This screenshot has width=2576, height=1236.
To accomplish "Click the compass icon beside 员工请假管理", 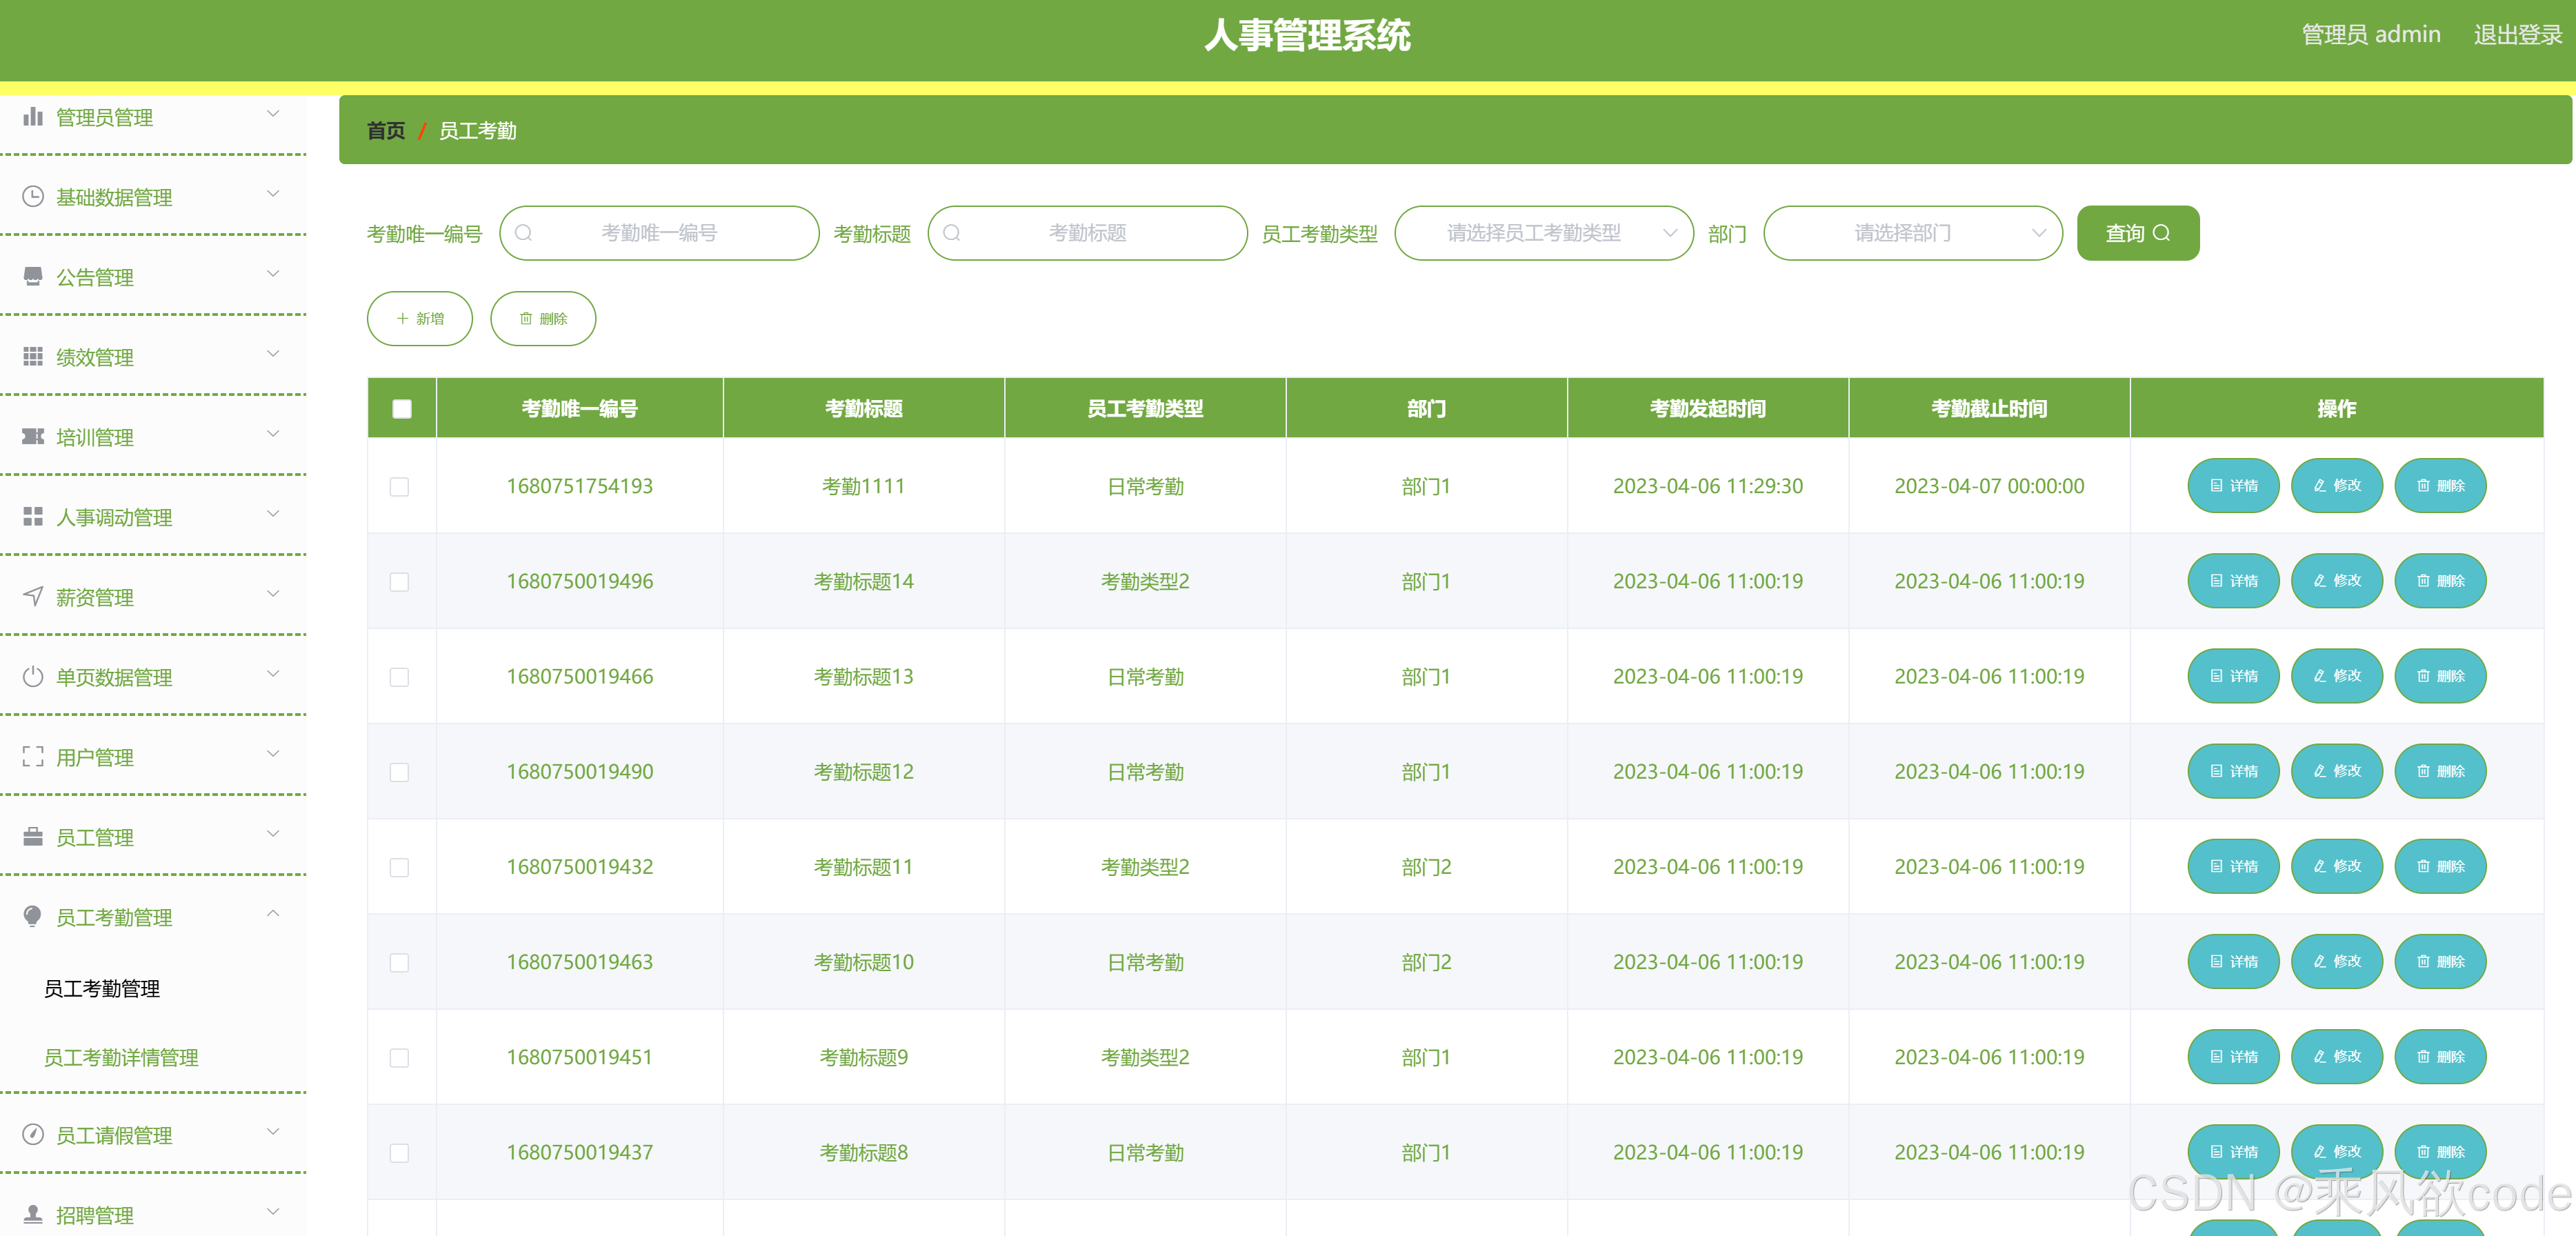I will tap(33, 1135).
